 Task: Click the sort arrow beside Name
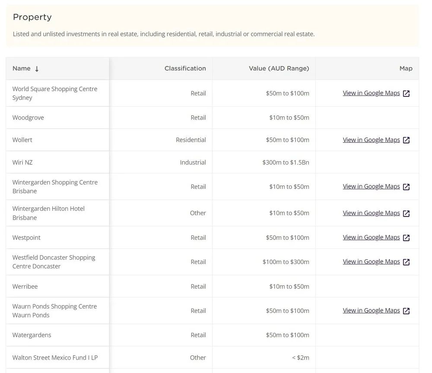37,69
